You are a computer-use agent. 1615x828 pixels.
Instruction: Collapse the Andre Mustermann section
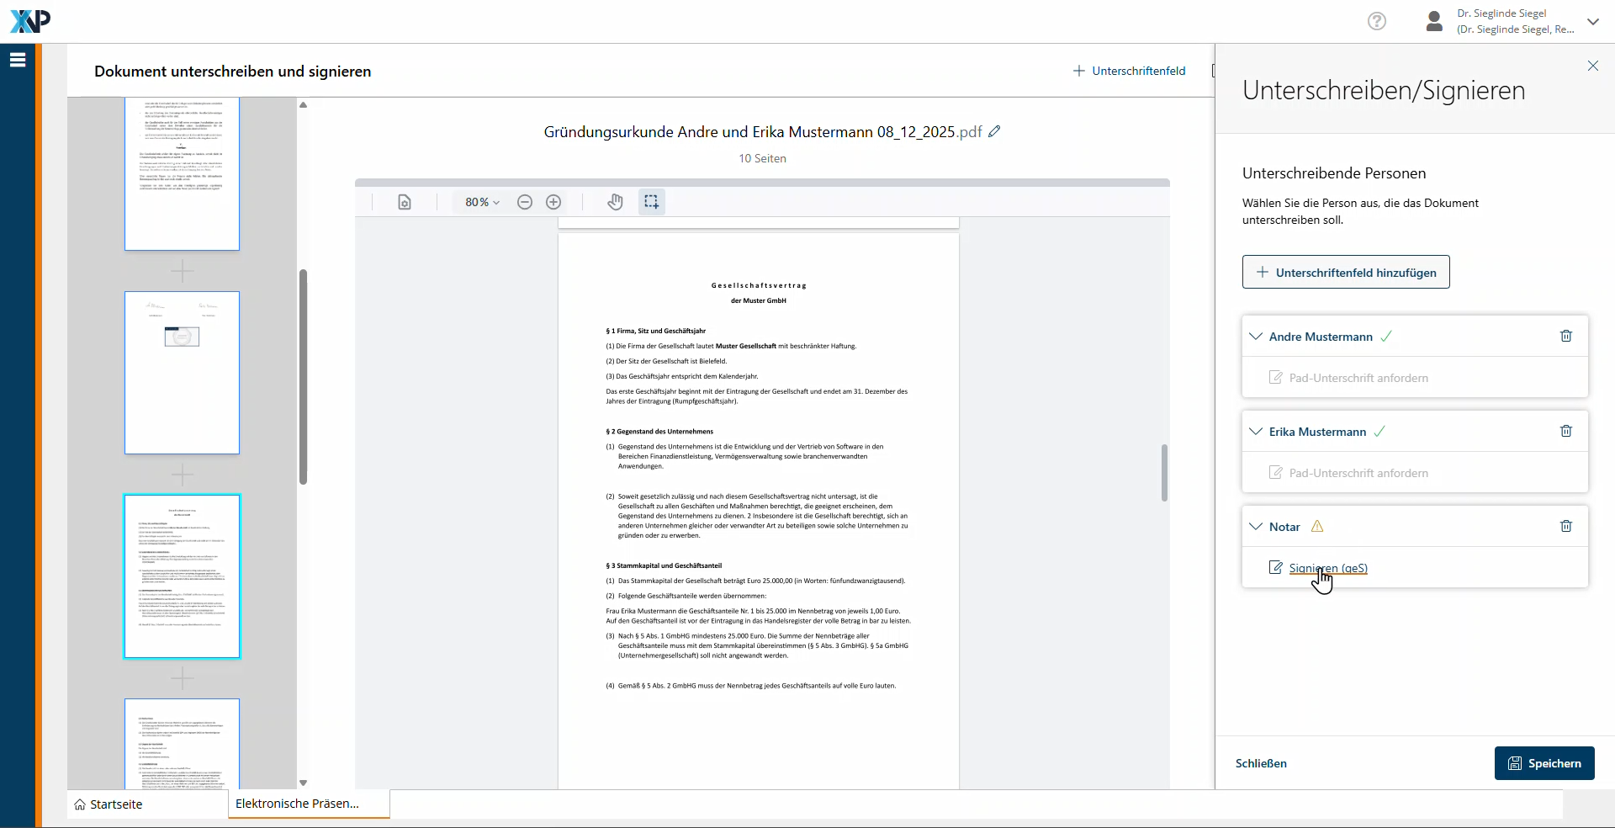(x=1256, y=337)
